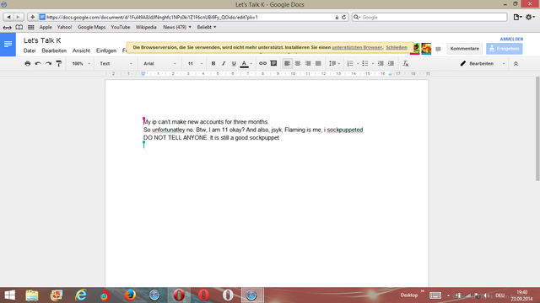Image resolution: width=540 pixels, height=303 pixels.
Task: Open the Einfügen menu
Action: [106, 50]
